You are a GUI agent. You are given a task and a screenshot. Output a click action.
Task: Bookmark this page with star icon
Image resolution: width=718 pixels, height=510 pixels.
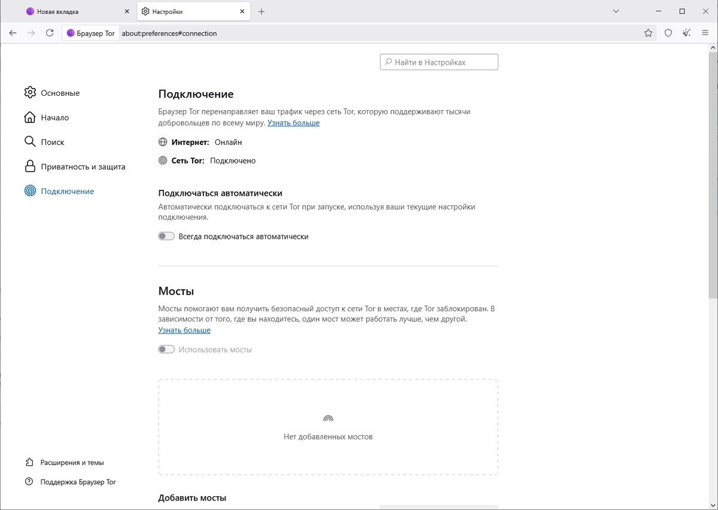(648, 33)
